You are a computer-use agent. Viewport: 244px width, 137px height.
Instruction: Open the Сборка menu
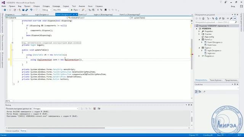pos(37,6)
